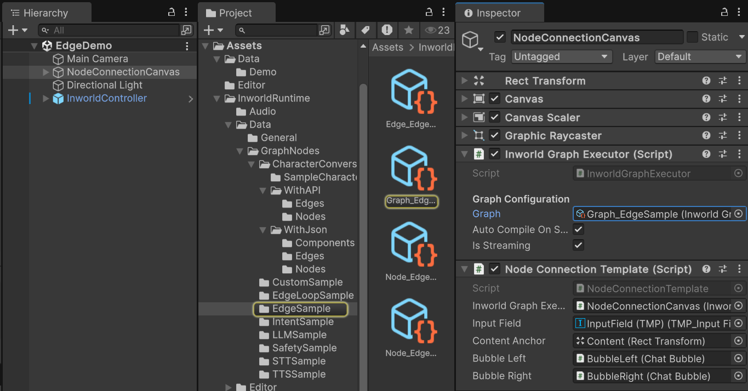Open Search by Label tag icon
Screen dimensions: 748x391
coord(366,30)
